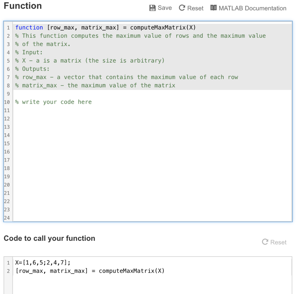Click the line X=[1,6,5;2,4,7]; in call code
Viewport: 299px width, 294px height.
(x=43, y=263)
